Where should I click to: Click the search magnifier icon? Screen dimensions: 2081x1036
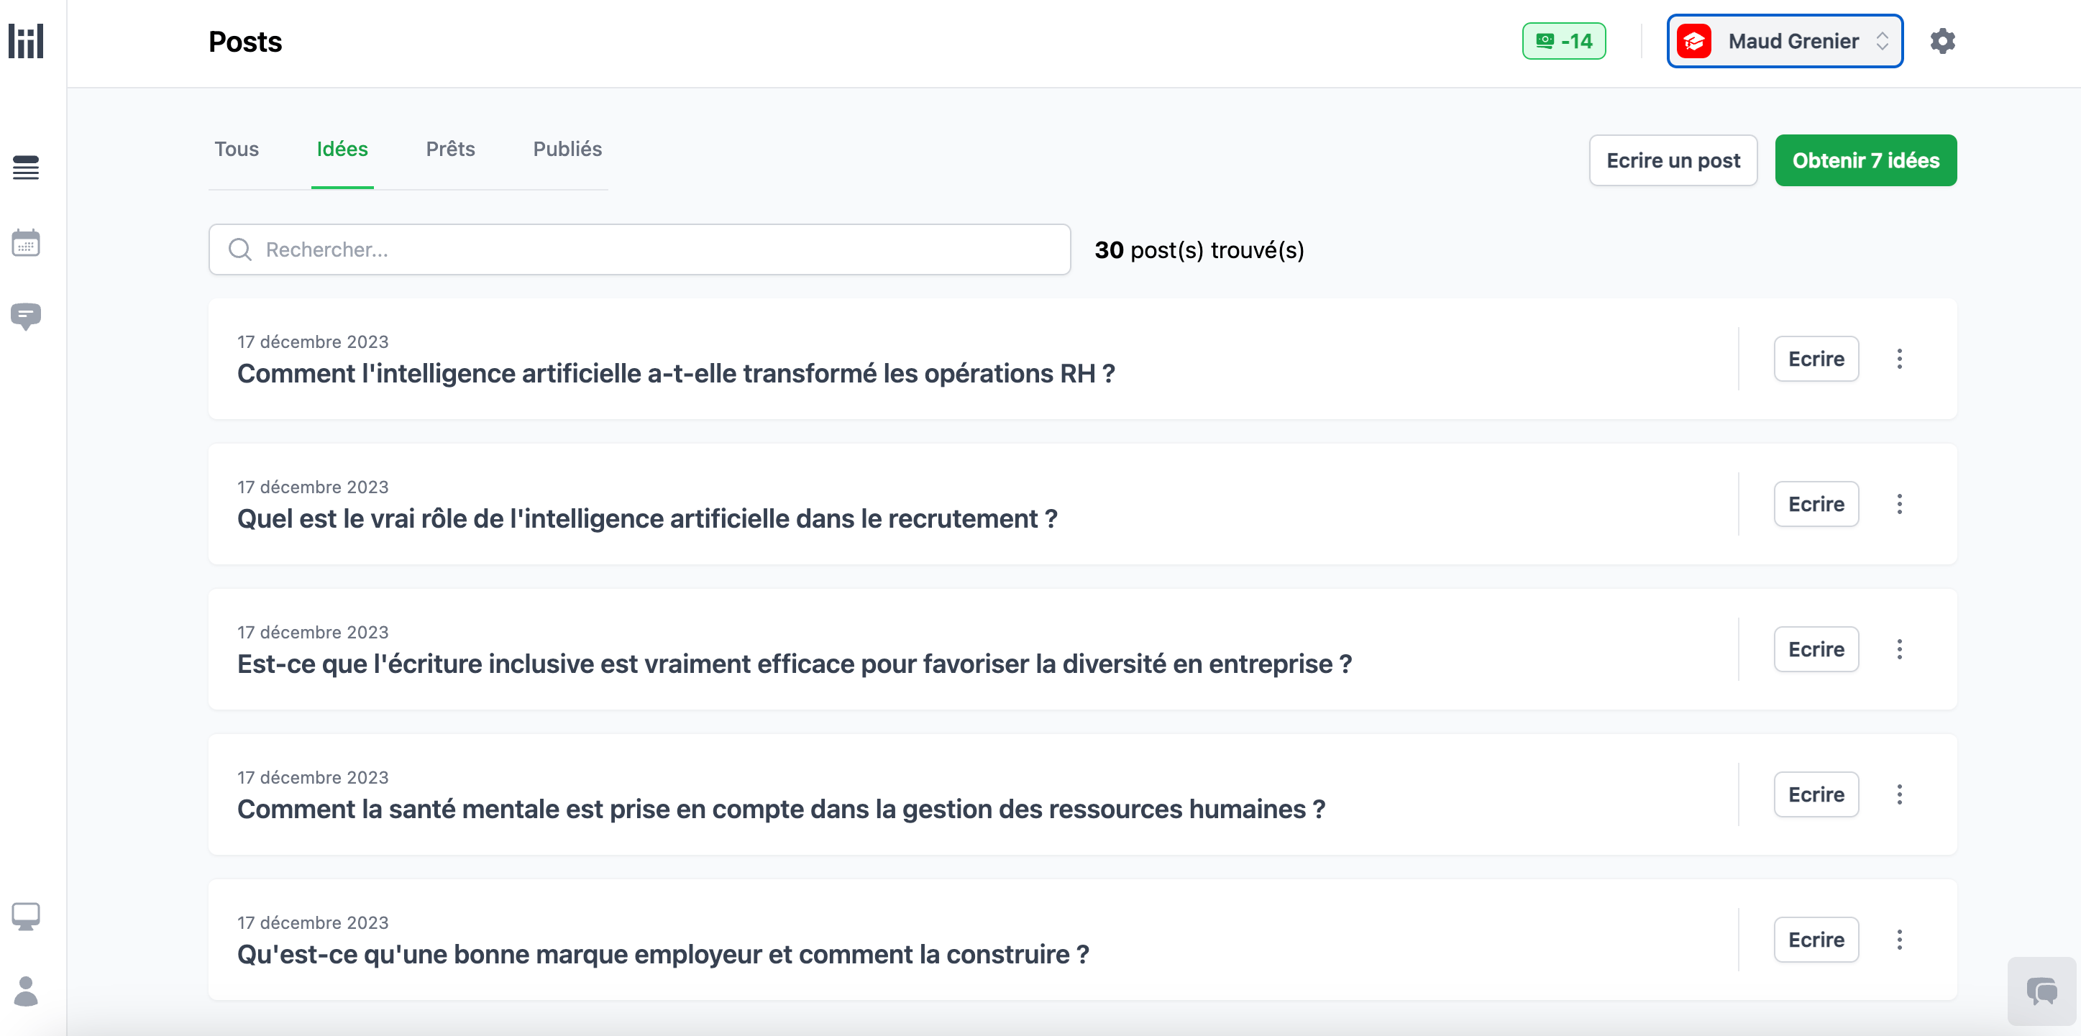(240, 249)
